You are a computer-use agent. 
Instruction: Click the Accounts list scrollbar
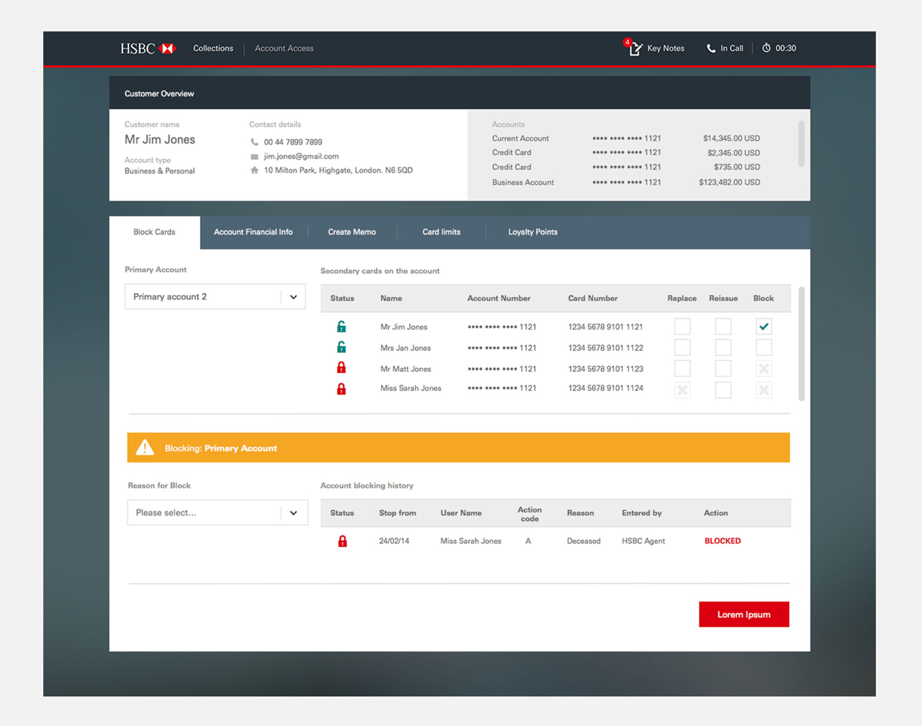coord(801,144)
